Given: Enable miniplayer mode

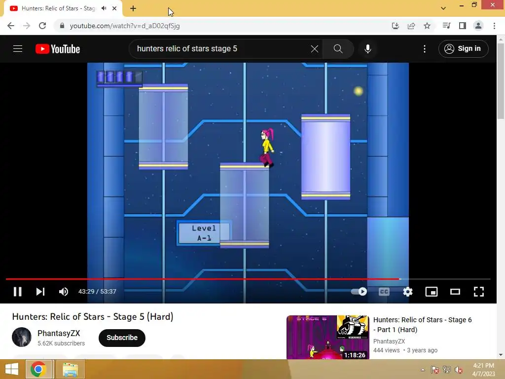Looking at the screenshot, I should (431, 292).
